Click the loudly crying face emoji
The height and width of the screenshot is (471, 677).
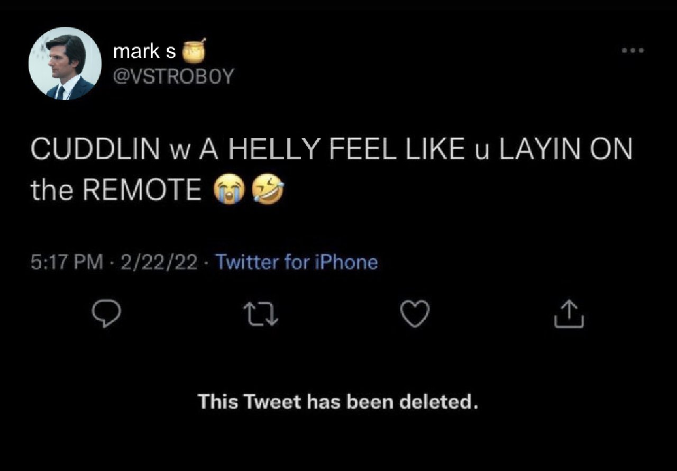(228, 190)
